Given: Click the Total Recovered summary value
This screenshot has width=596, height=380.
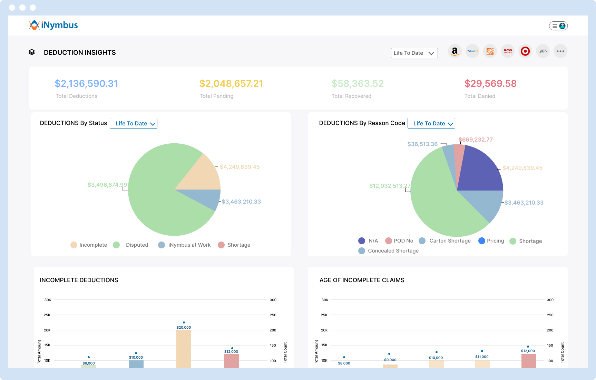Looking at the screenshot, I should point(357,83).
